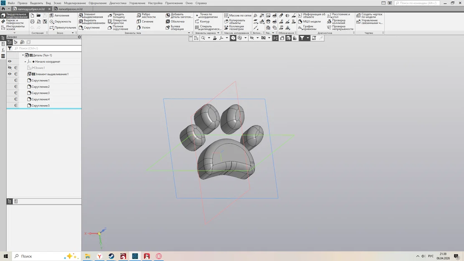Start Булева операция boolean operation
This screenshot has height=261, width=464.
[x=175, y=28]
